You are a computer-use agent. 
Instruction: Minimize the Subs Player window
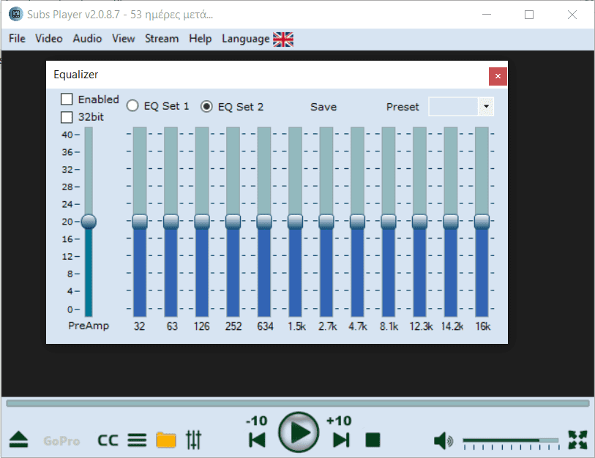pyautogui.click(x=487, y=15)
